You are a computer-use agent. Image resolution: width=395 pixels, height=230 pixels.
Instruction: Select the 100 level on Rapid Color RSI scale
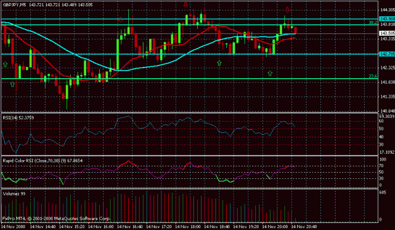pyautogui.click(x=383, y=159)
